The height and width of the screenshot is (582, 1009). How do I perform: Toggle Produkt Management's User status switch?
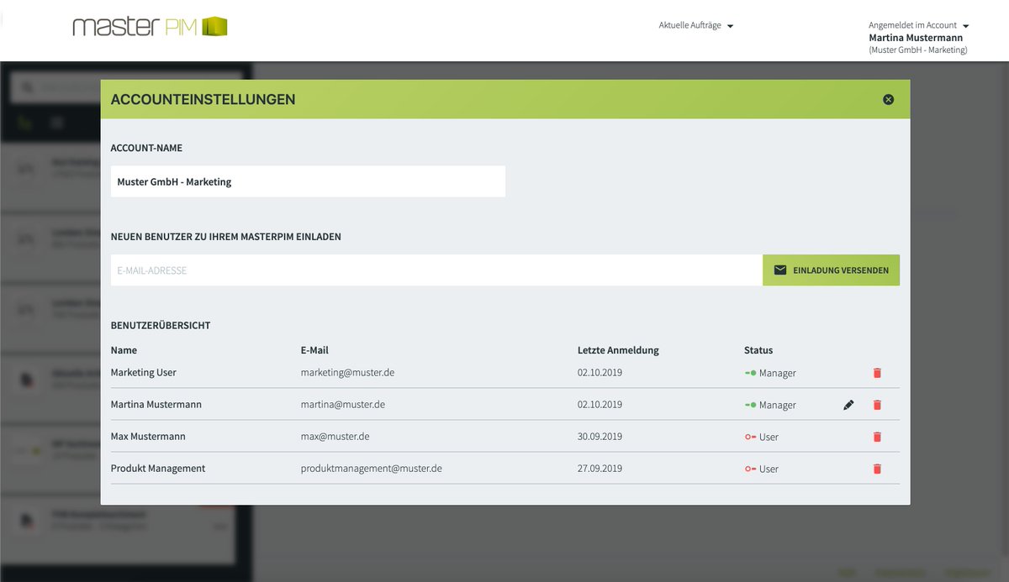pos(751,469)
